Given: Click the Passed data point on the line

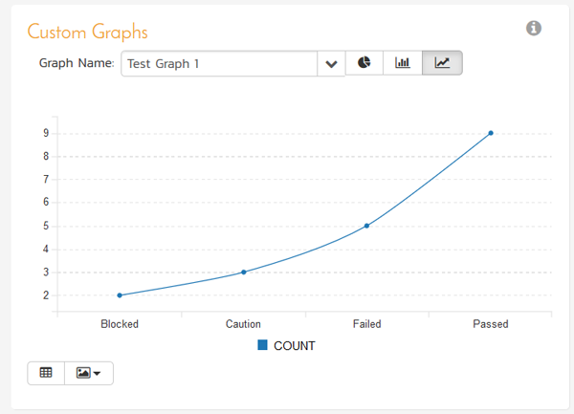Looking at the screenshot, I should tap(491, 133).
